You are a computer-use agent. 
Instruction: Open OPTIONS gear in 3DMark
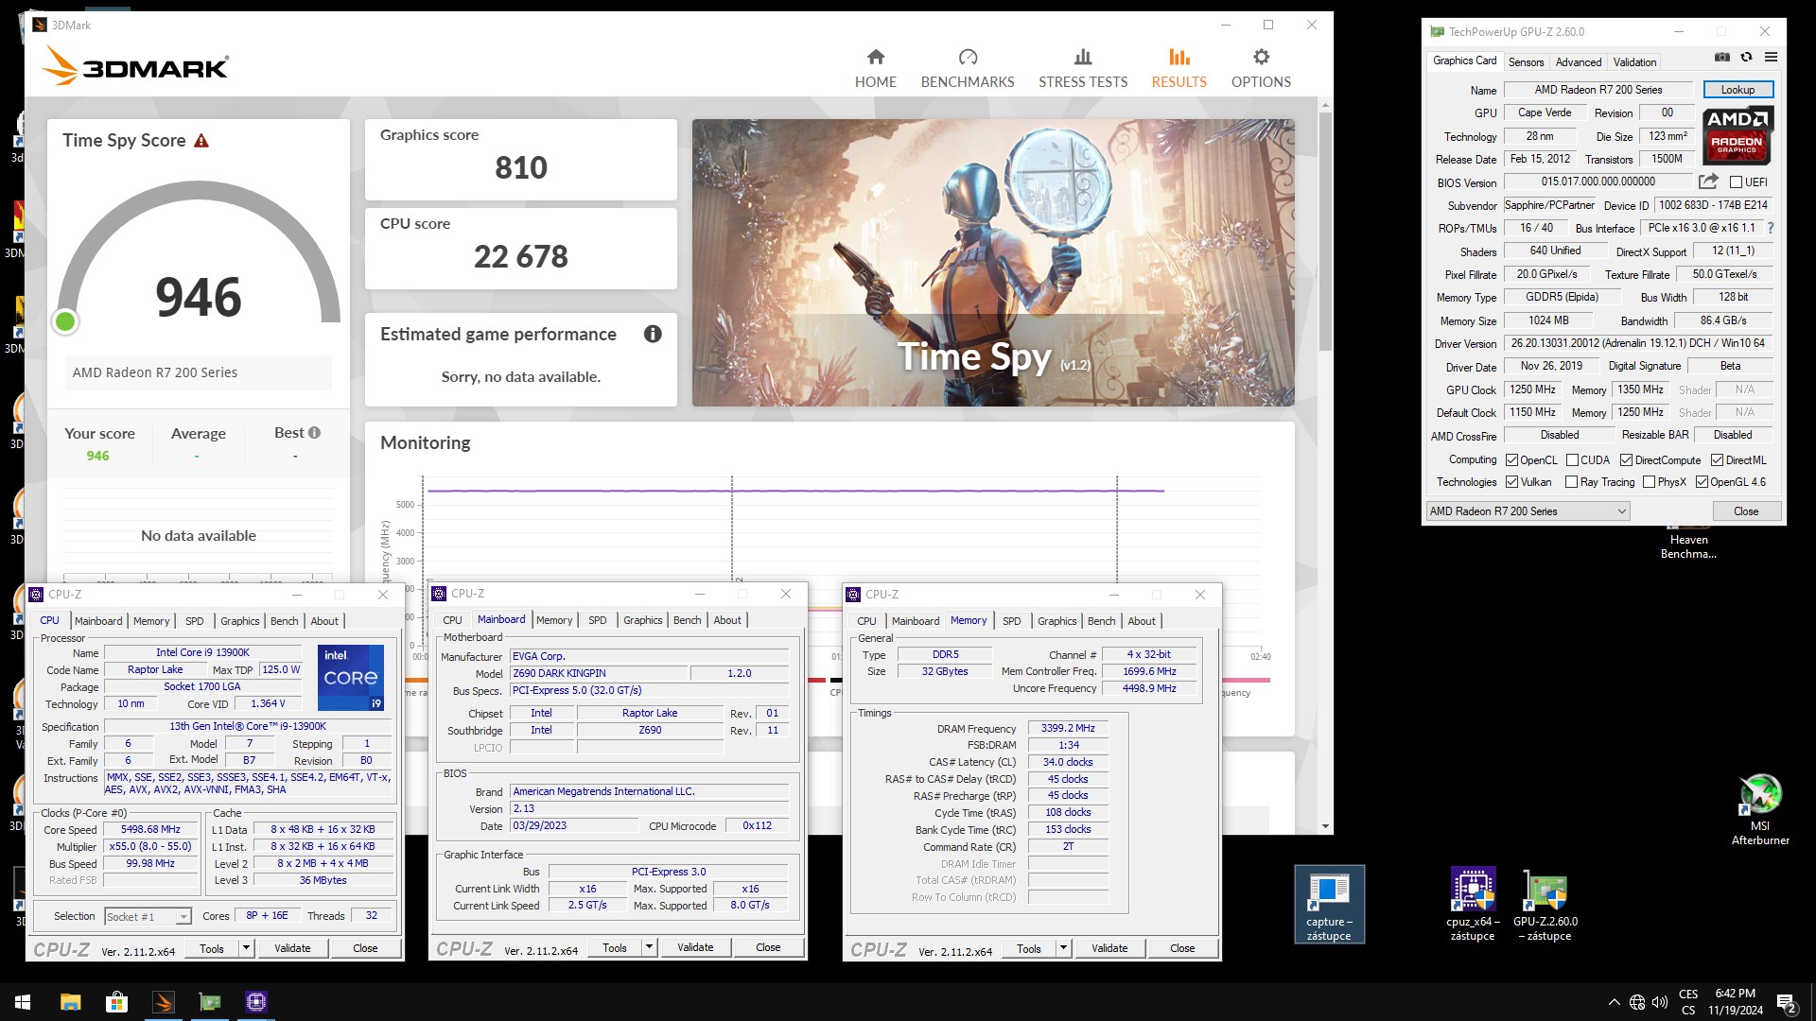[x=1261, y=69]
